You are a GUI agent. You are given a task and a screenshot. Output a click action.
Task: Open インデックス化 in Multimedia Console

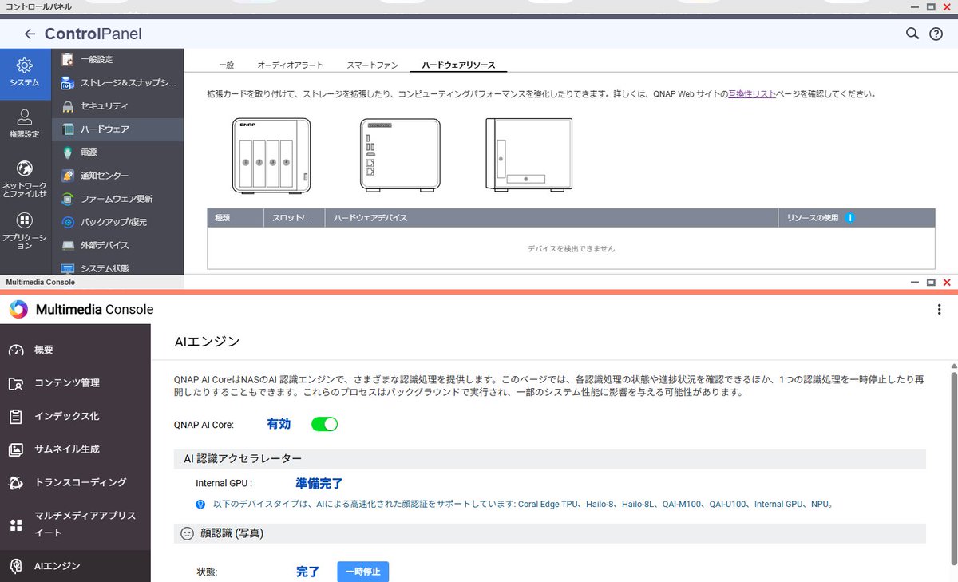click(75, 416)
